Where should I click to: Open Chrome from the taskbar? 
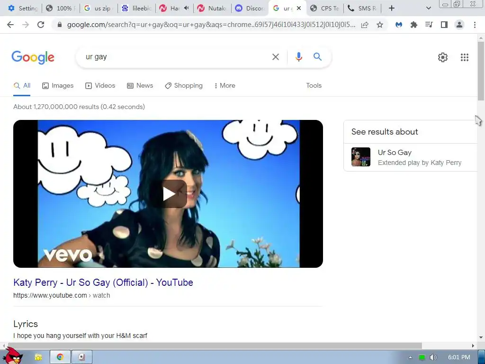click(x=60, y=357)
